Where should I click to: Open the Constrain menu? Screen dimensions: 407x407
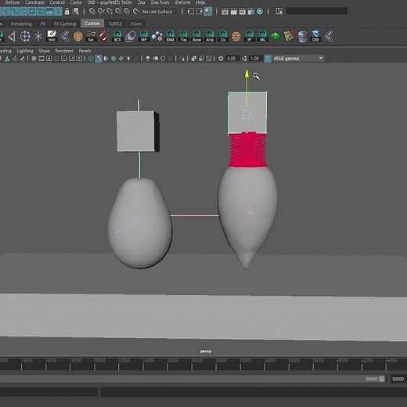click(34, 2)
